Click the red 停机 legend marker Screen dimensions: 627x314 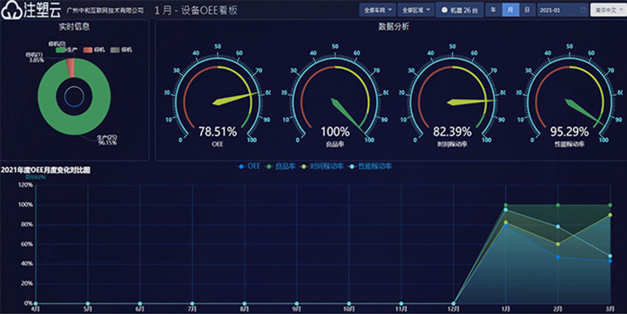click(87, 50)
